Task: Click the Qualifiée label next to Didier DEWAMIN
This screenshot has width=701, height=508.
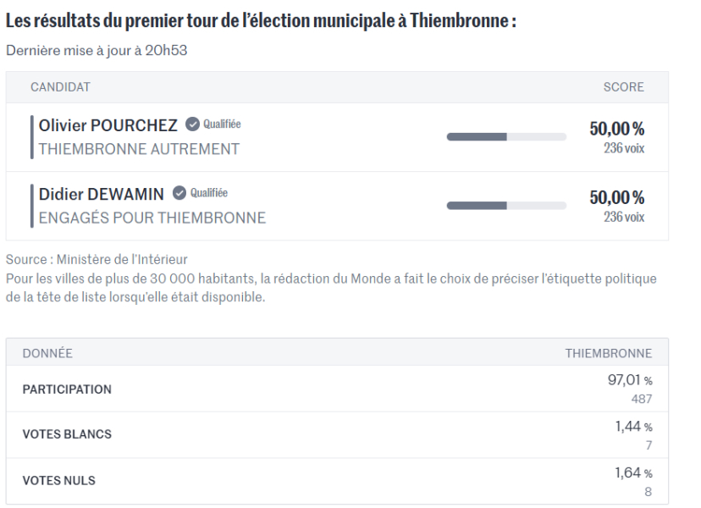Action: 209,194
